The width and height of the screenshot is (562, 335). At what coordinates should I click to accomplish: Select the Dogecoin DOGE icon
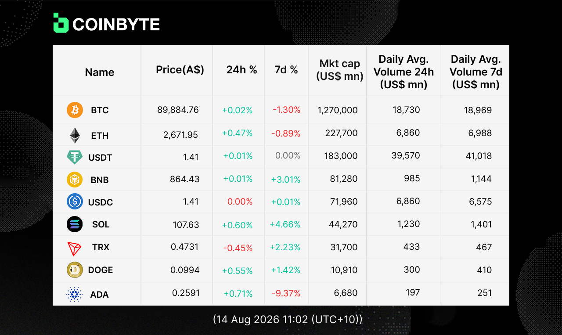pyautogui.click(x=75, y=270)
